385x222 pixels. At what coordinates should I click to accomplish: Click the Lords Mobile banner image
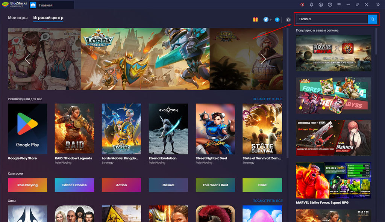146,59
